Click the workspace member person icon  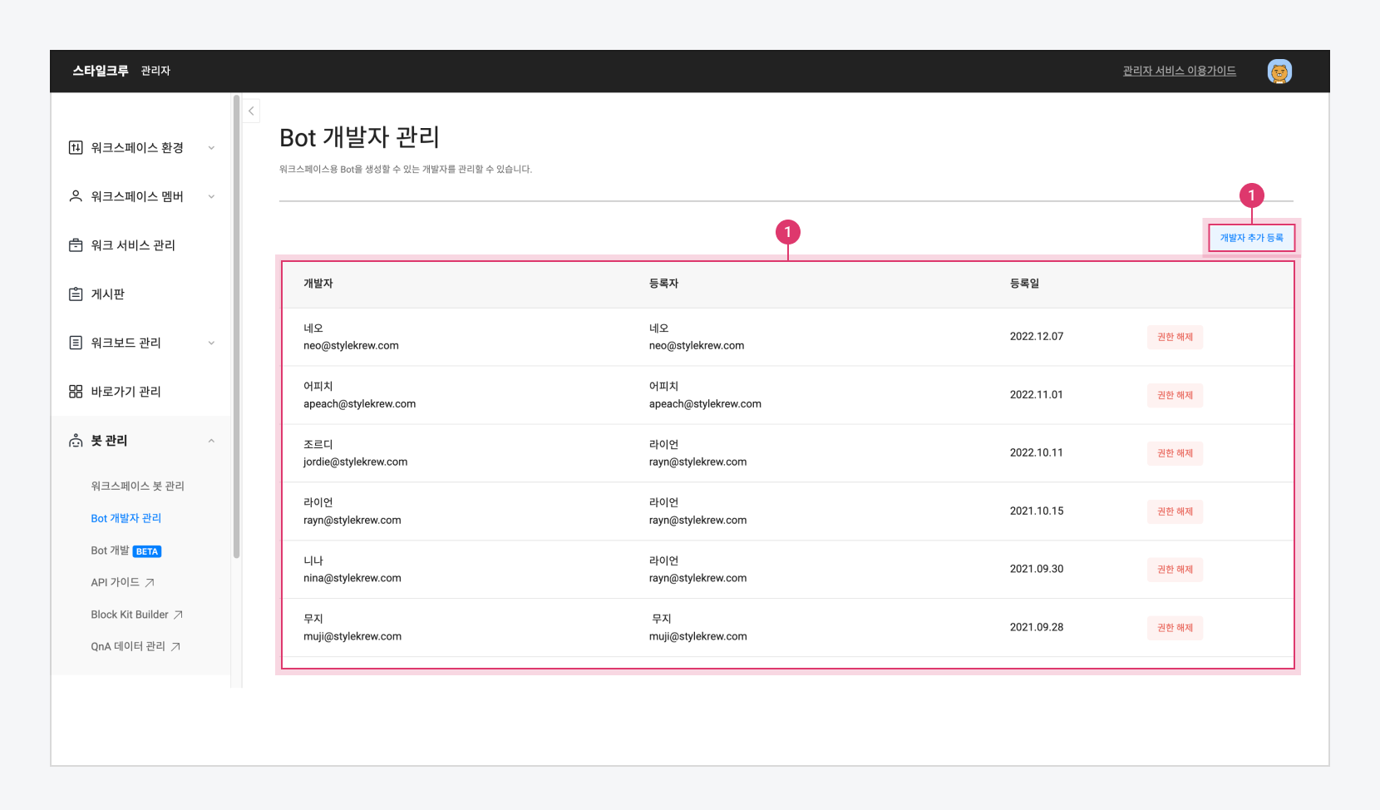click(x=76, y=196)
